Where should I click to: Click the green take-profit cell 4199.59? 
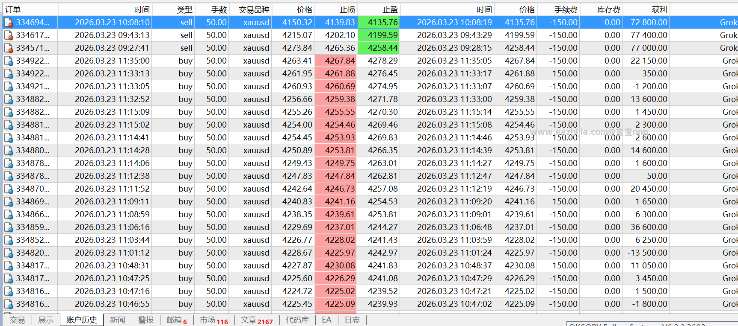[x=379, y=35]
